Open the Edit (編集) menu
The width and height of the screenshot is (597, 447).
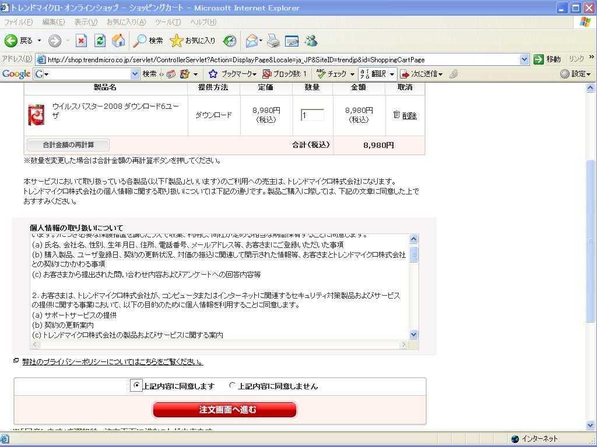(x=53, y=22)
